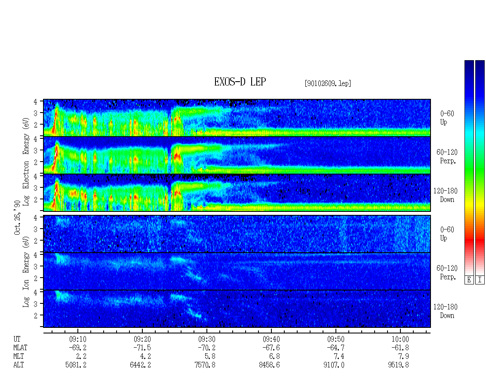Click the ion 60-120 Perp. spectrogram panel
486x376 pixels.
point(237,271)
